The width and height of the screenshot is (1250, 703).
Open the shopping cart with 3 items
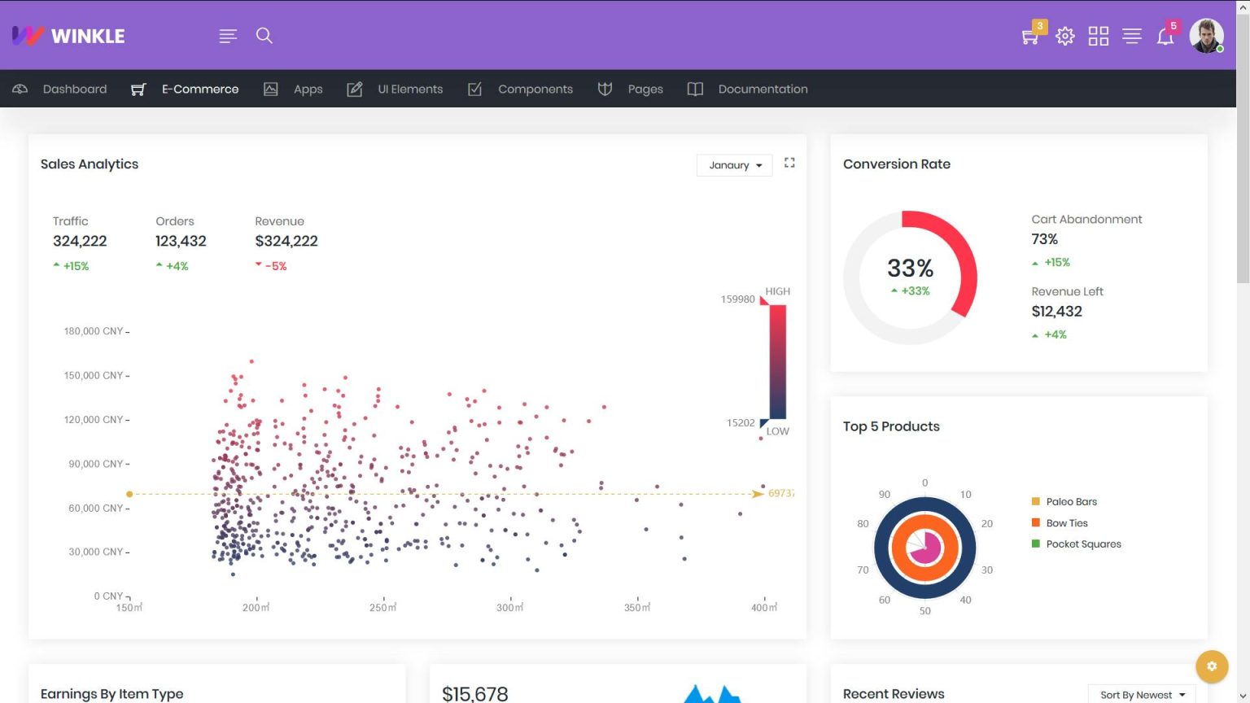click(1029, 36)
